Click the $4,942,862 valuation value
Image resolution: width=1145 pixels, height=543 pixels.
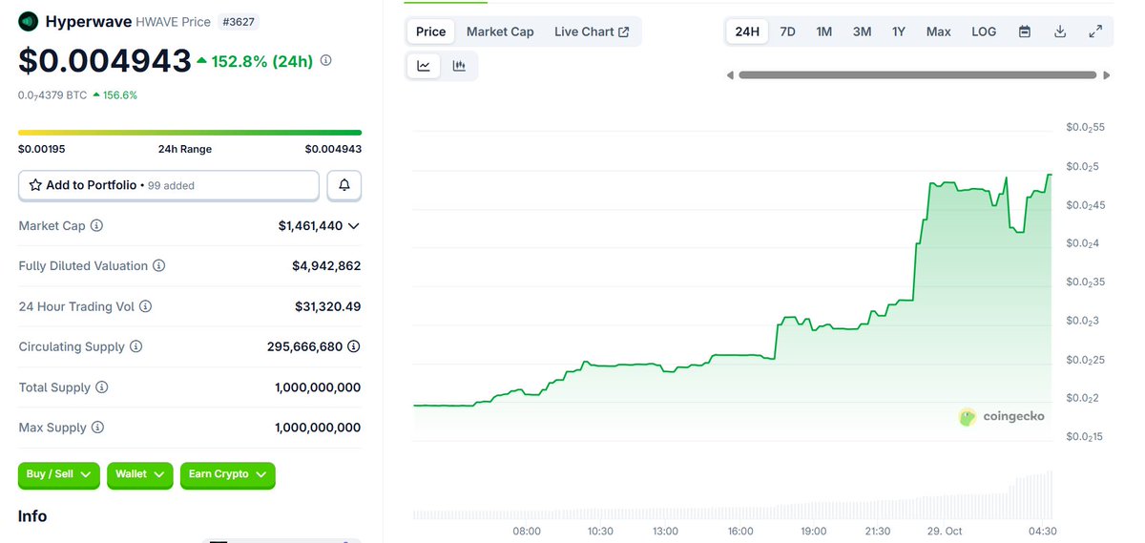pos(326,266)
